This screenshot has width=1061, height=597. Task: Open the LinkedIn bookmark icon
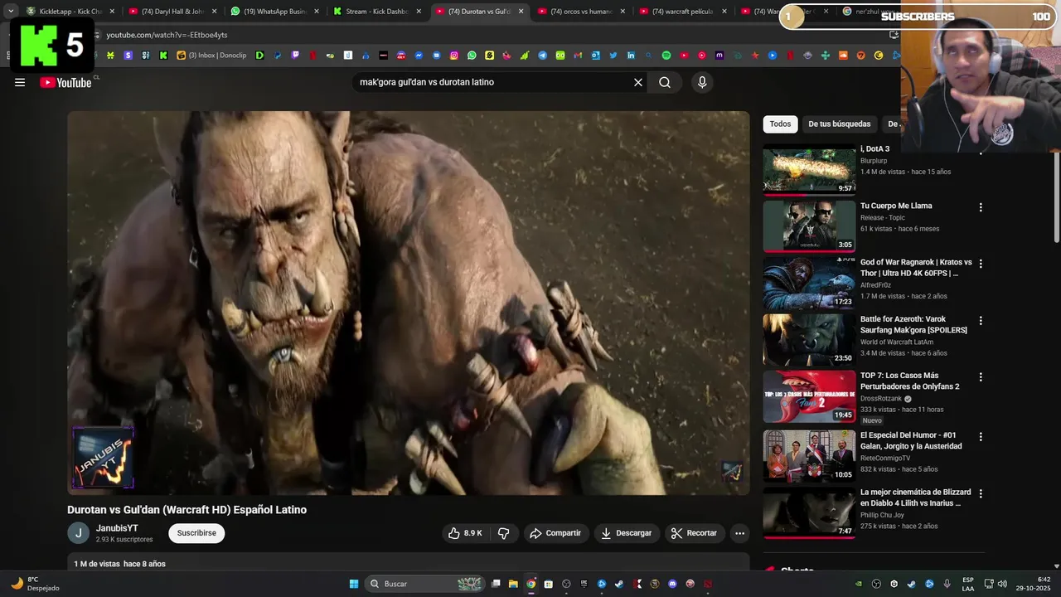(631, 56)
